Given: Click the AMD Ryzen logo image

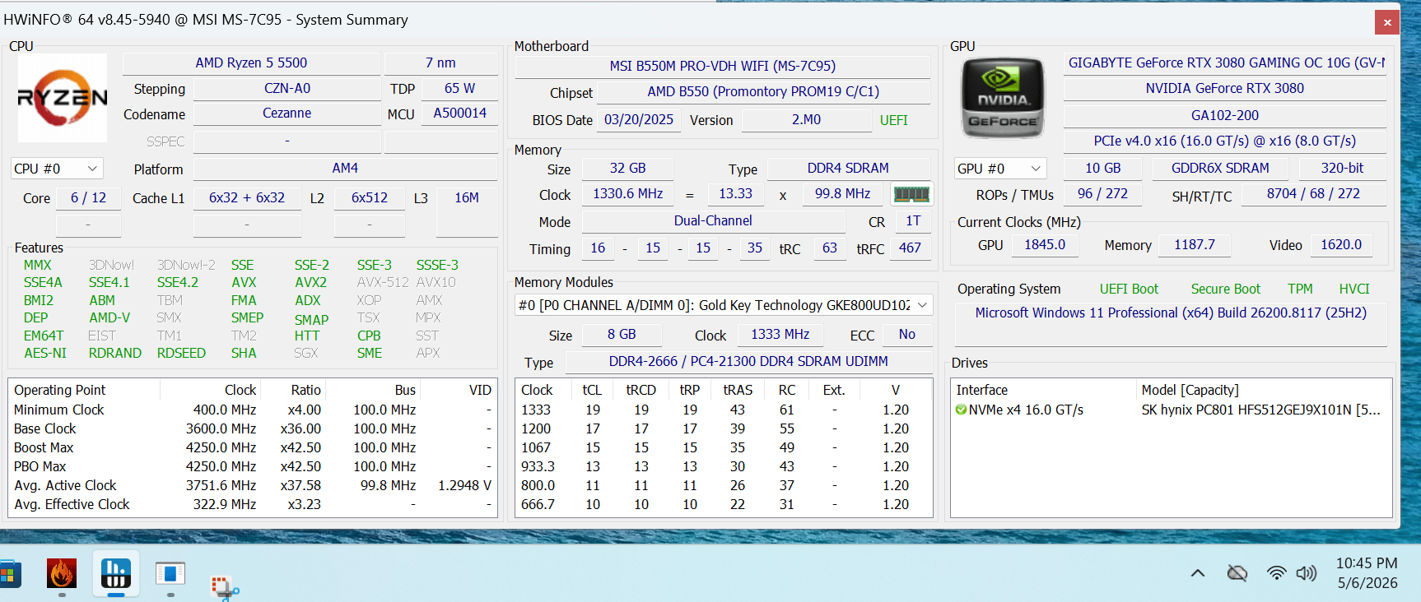Looking at the screenshot, I should (x=63, y=98).
